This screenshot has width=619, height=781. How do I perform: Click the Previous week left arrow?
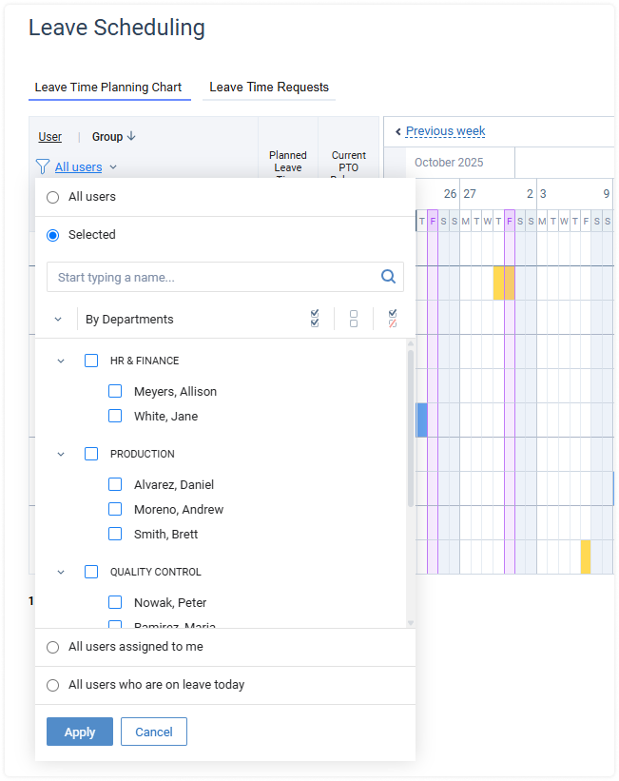click(x=398, y=132)
